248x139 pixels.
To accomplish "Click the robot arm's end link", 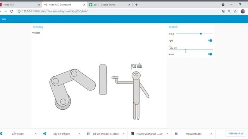I will click(83, 80).
